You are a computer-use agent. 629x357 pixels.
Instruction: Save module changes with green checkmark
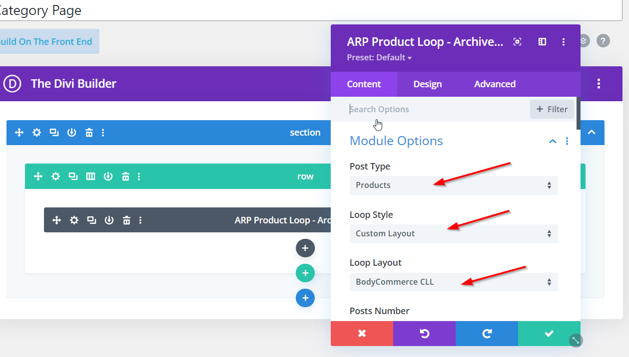(549, 334)
